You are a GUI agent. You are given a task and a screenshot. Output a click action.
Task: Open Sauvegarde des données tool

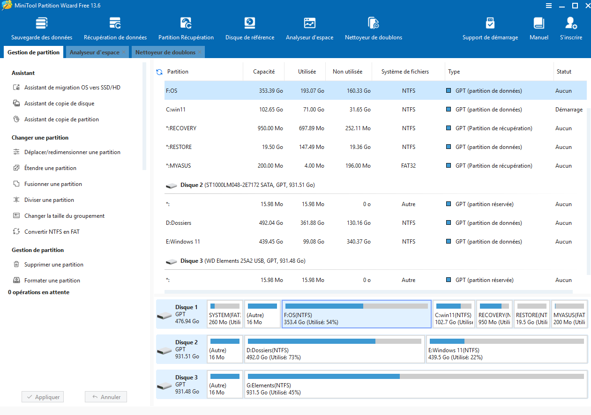(42, 29)
